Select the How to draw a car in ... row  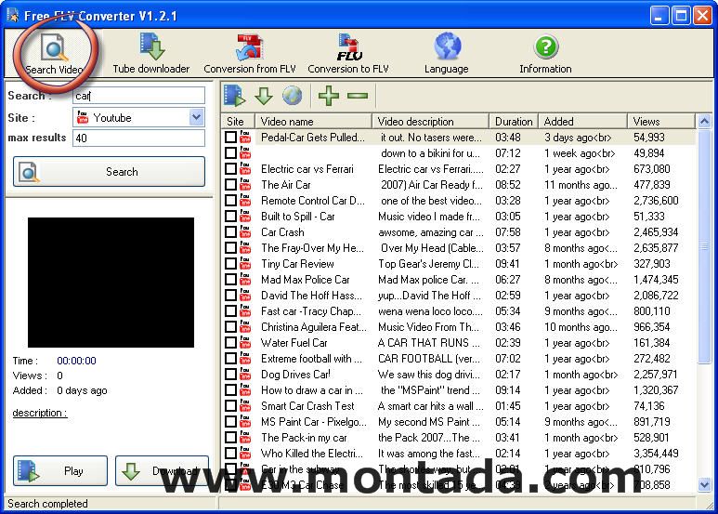click(459, 389)
